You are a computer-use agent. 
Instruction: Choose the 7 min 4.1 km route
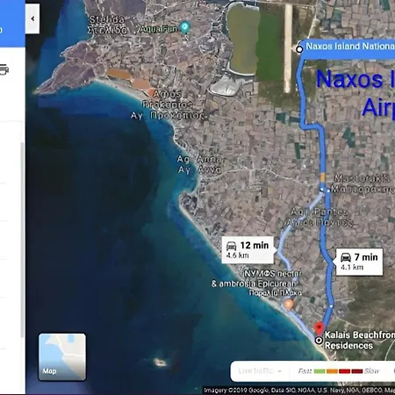click(359, 262)
